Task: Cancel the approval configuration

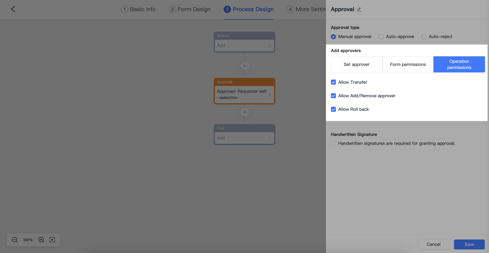Action: (433, 244)
